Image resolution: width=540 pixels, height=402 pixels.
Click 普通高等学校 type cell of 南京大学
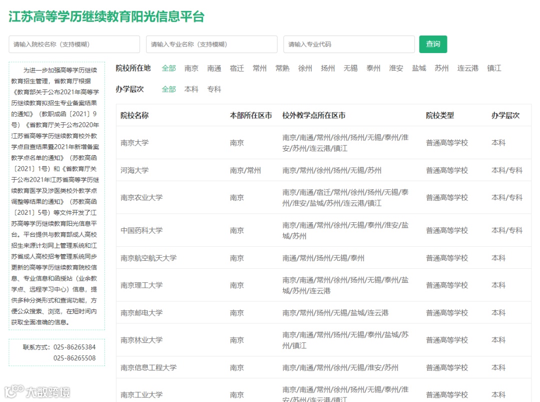point(447,143)
